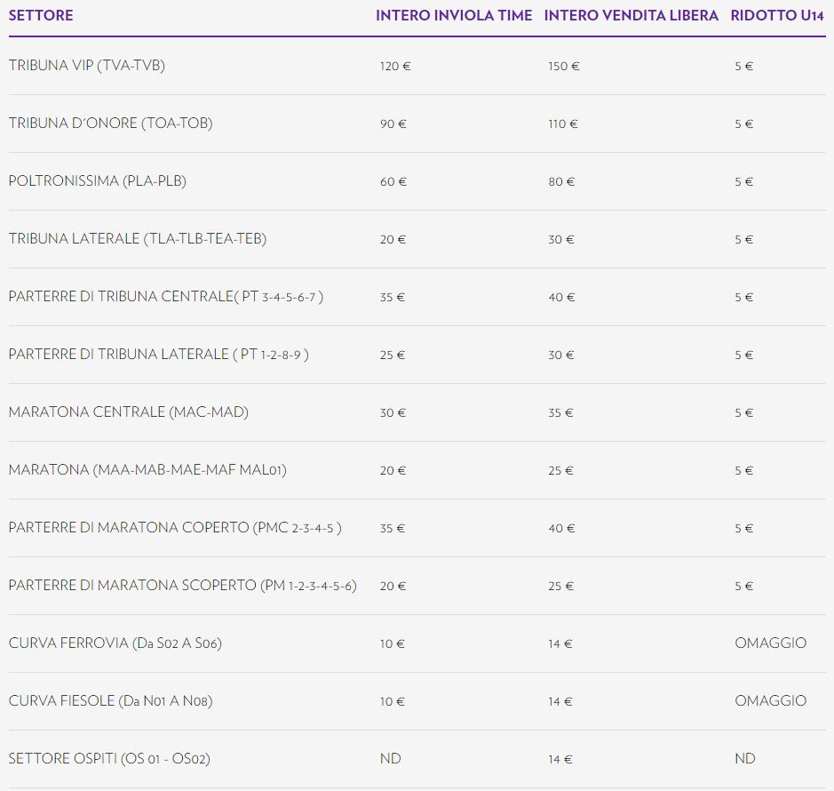Select TRIBUNA LATERALE (TLA-TLB-TEA-TEB) row
The height and width of the screenshot is (791, 834).
coord(138,239)
